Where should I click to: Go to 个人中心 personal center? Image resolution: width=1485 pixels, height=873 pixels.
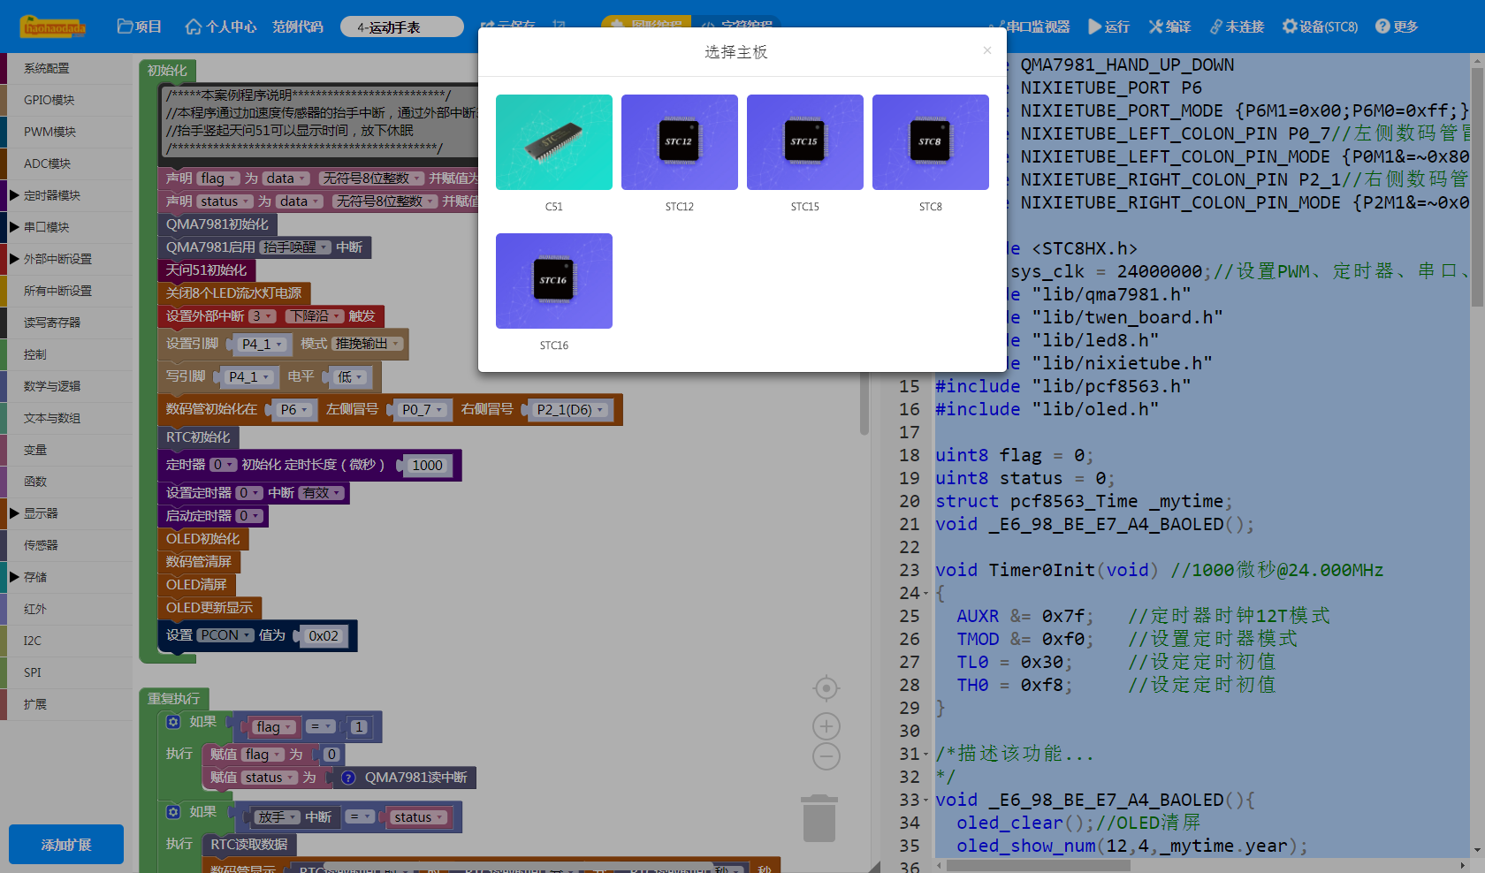point(221,27)
